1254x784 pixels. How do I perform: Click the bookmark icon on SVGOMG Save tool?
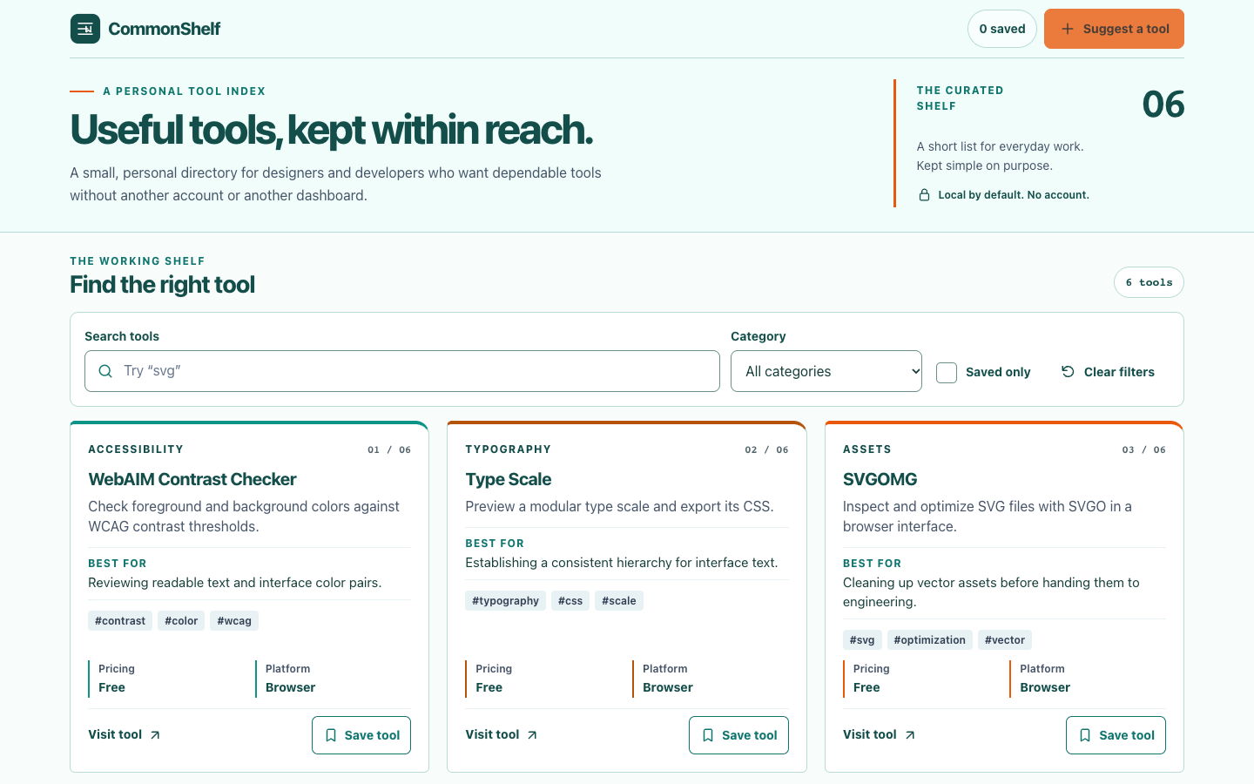click(x=1085, y=735)
